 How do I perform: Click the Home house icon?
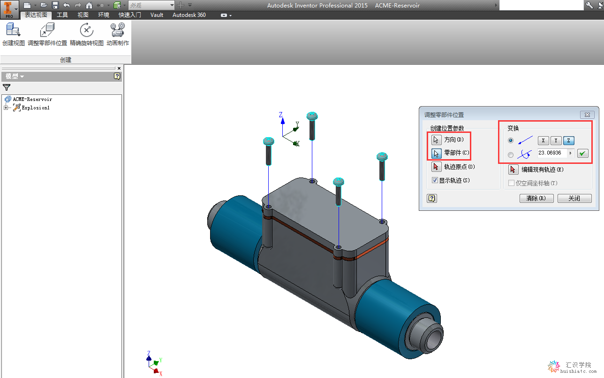(89, 5)
